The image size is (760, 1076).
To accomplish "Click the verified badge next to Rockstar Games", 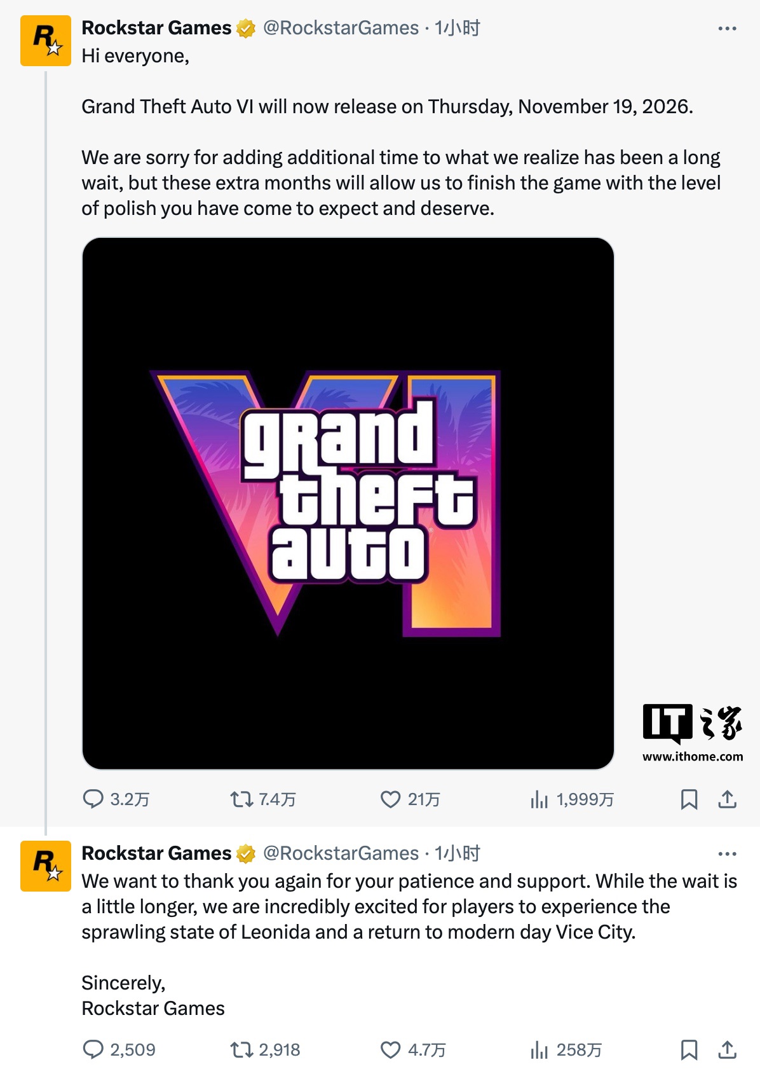I will tap(245, 27).
